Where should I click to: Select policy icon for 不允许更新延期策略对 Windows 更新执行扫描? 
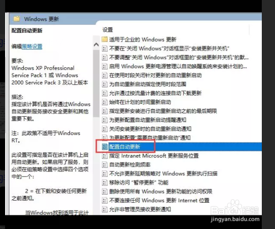[105, 173]
